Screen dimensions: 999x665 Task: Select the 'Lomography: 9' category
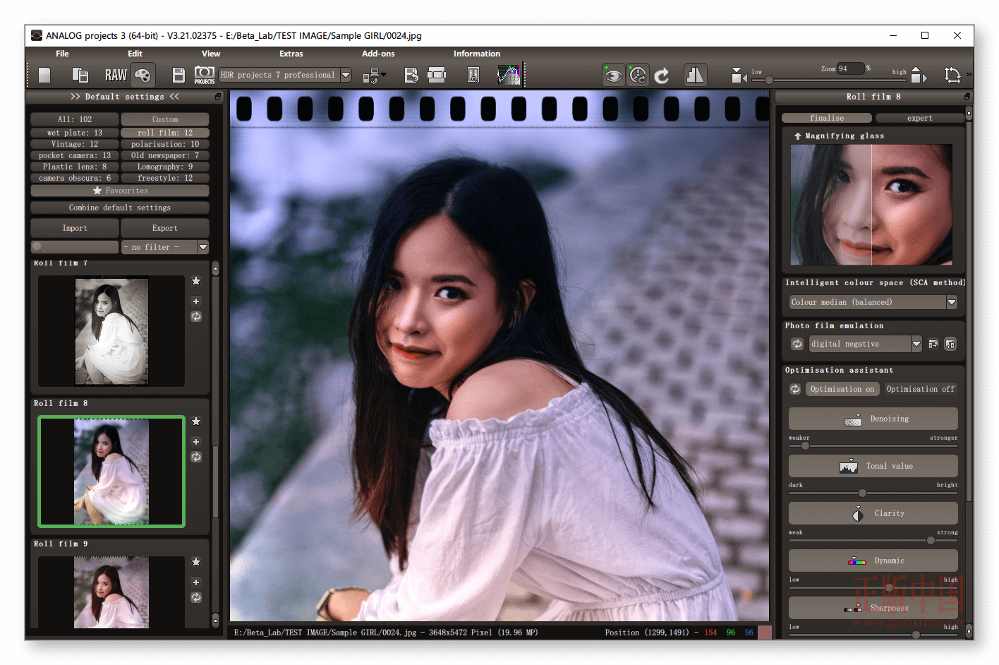pos(165,167)
